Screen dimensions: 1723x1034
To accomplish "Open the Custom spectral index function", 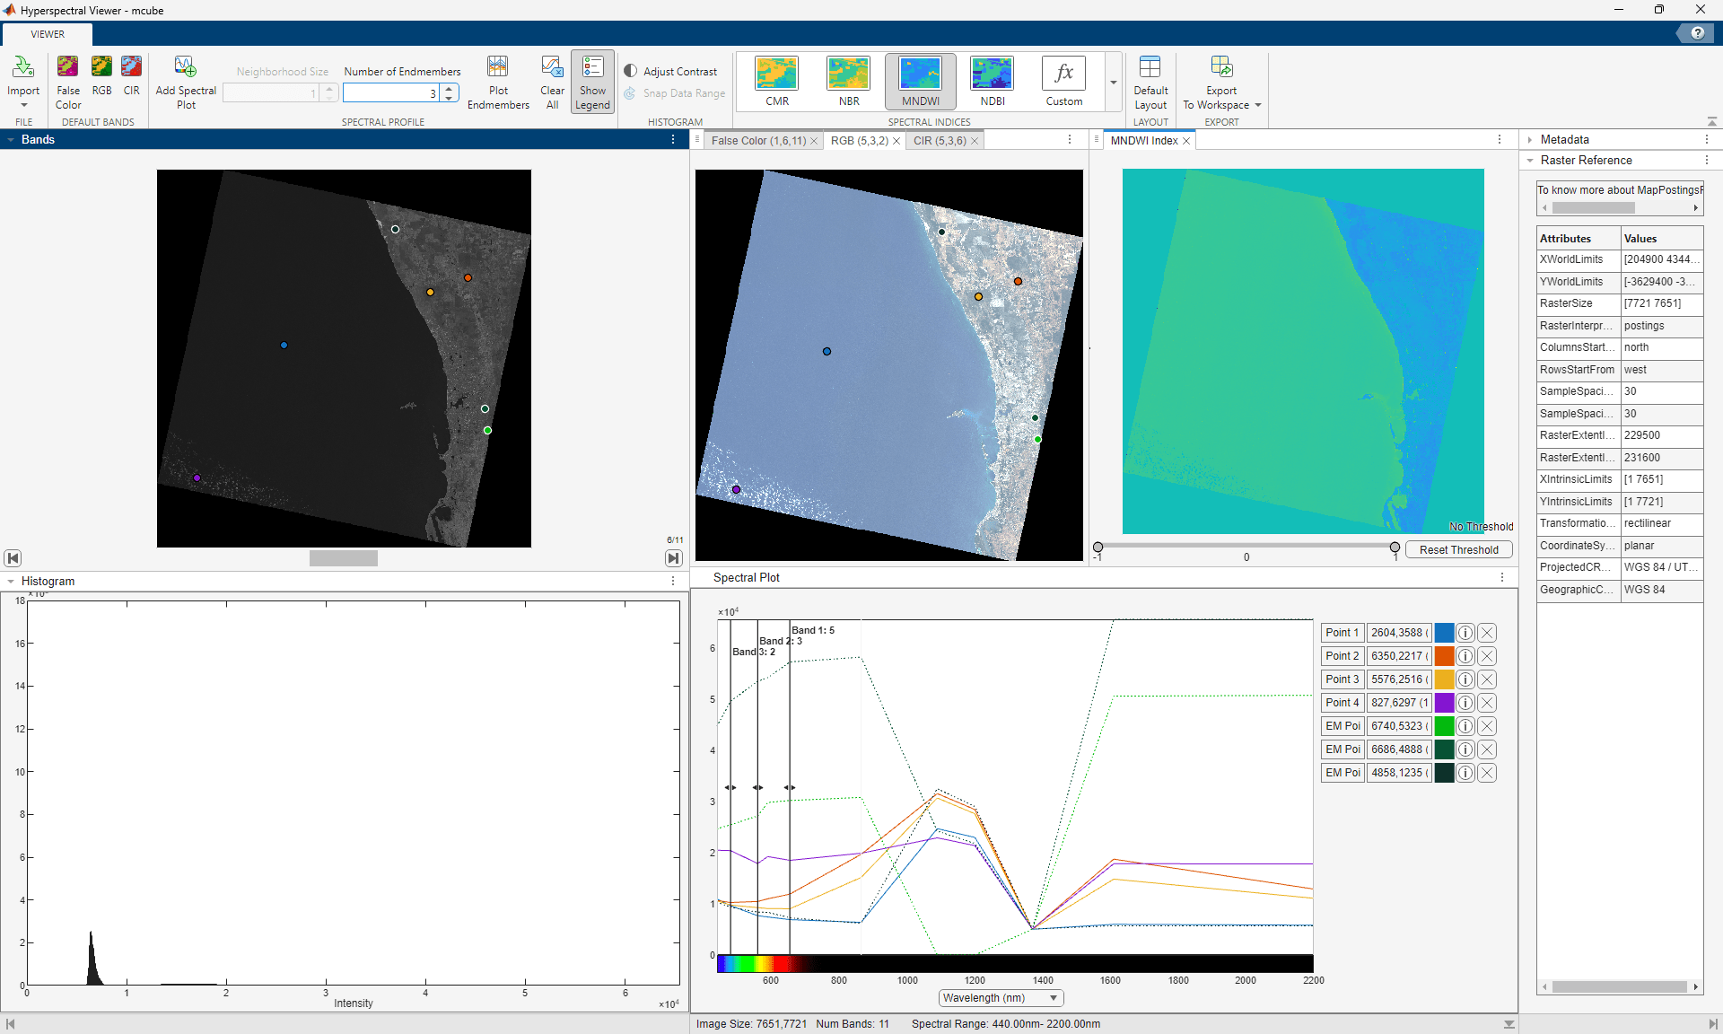I will click(x=1063, y=79).
